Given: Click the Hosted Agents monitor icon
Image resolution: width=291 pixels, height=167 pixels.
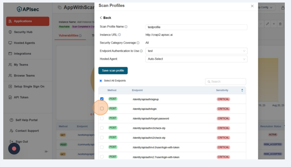Looking at the screenshot, I should point(10,43).
